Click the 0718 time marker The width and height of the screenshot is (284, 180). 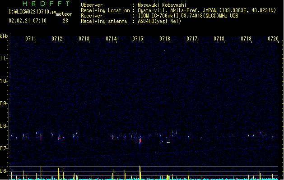pyautogui.click(x=219, y=39)
